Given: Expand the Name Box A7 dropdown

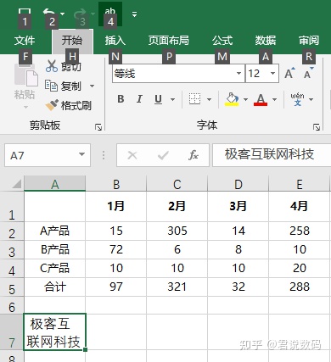Looking at the screenshot, I should tap(81, 154).
